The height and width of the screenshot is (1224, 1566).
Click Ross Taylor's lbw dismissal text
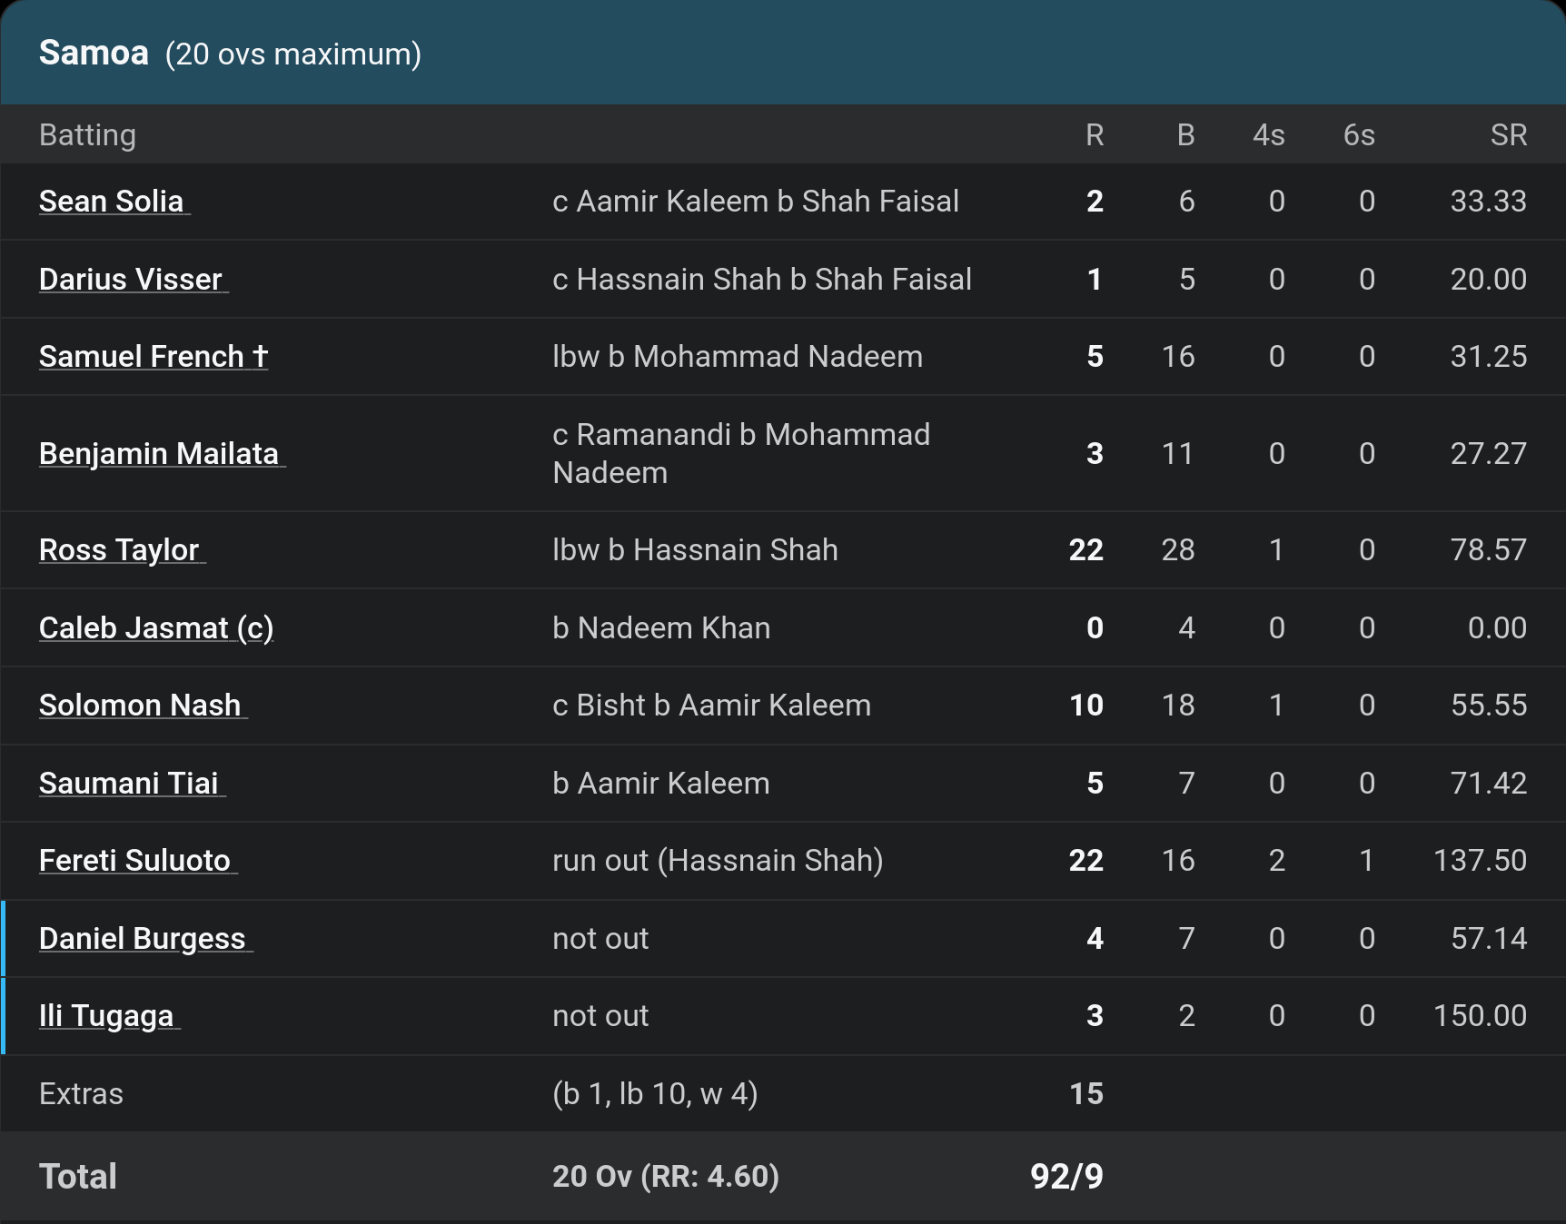pyautogui.click(x=695, y=550)
